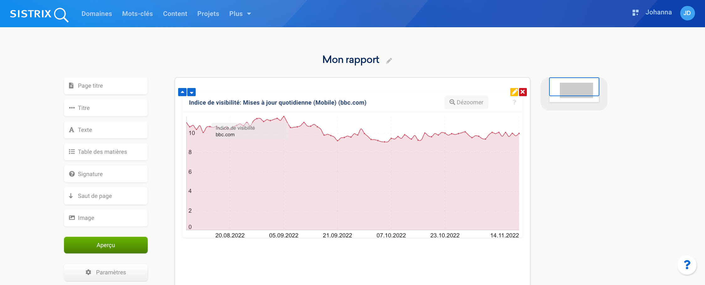Click the green Aperçu button
This screenshot has width=705, height=285.
point(106,245)
